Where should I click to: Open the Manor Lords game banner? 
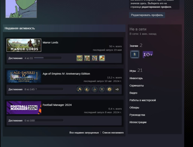coord(24,45)
